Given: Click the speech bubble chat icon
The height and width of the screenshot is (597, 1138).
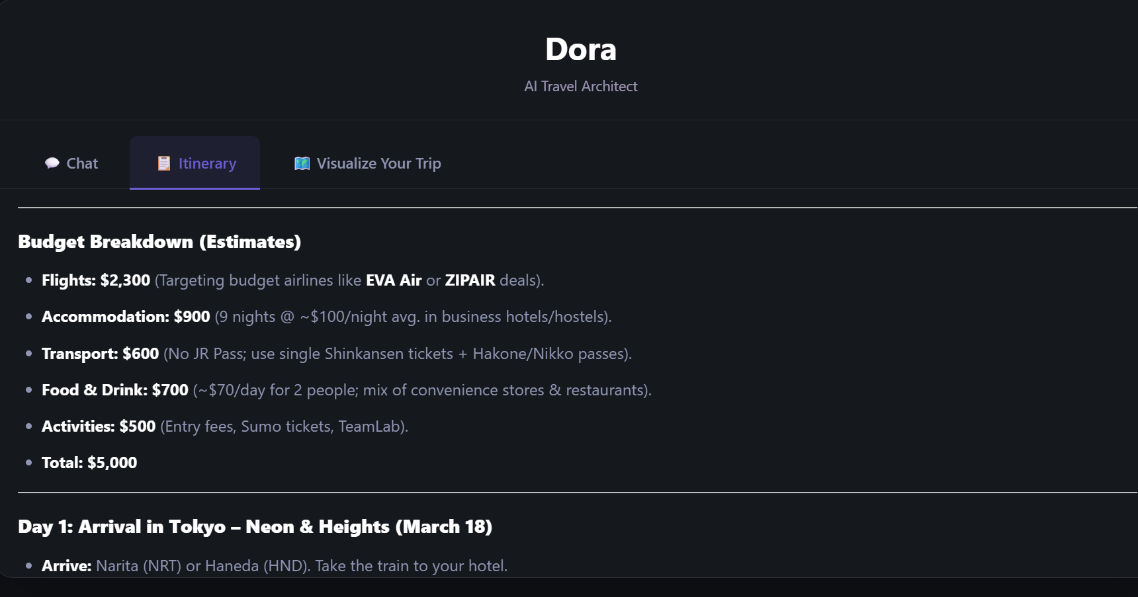Looking at the screenshot, I should pyautogui.click(x=52, y=163).
